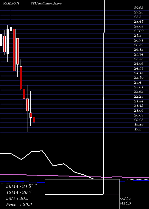Click the longest red candle body from 27.69
Viewport: 149px width, 209px height.
pos(14,50)
